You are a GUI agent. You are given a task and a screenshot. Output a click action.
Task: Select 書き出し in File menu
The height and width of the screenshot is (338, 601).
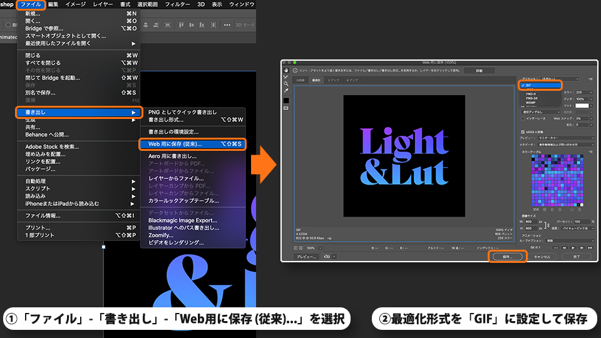(x=79, y=112)
